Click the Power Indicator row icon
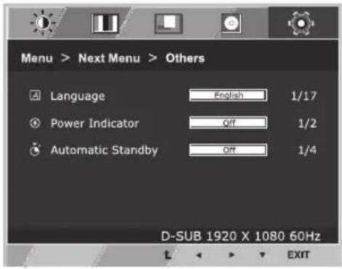Image resolution: width=342 pixels, height=269 pixels. click(35, 123)
